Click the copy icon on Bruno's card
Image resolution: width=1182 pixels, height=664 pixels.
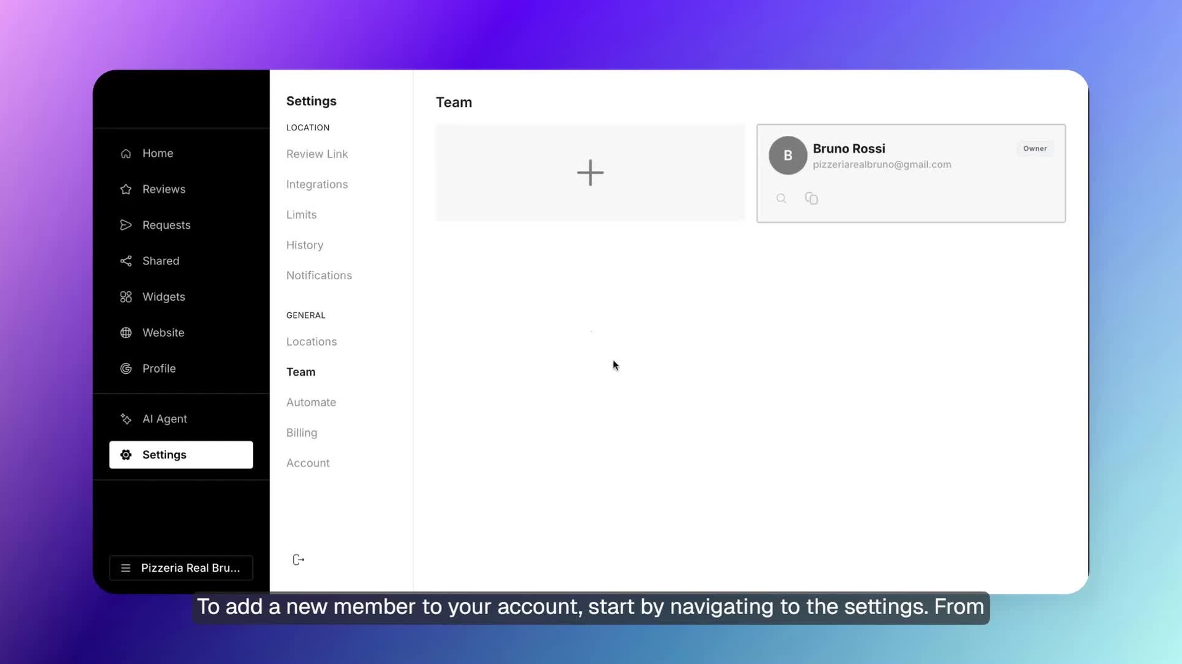tap(811, 199)
